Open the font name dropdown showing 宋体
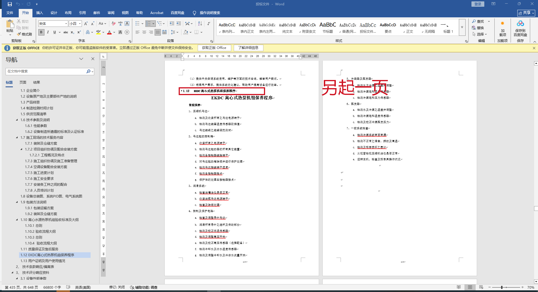This screenshot has height=292, width=538. (x=66, y=24)
